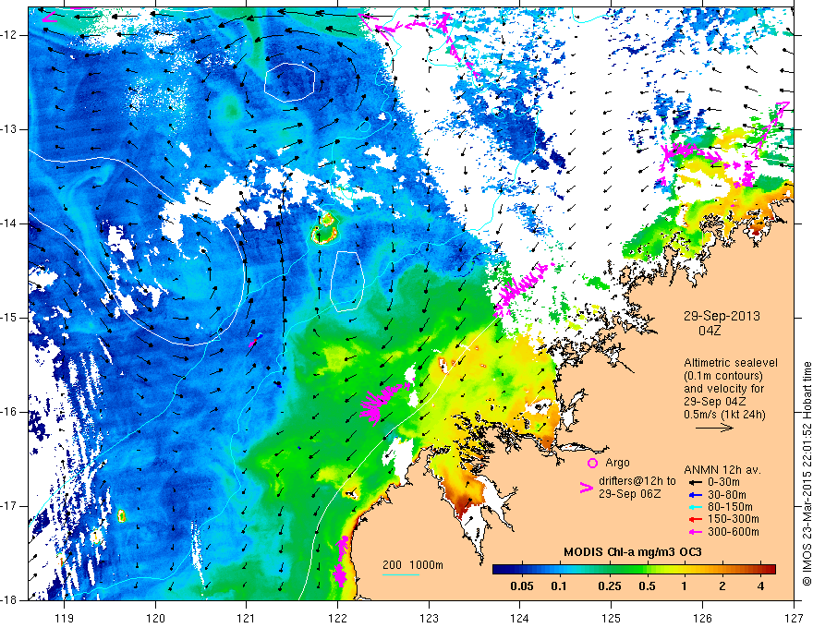Click latitude axis label -17

(x=10, y=506)
